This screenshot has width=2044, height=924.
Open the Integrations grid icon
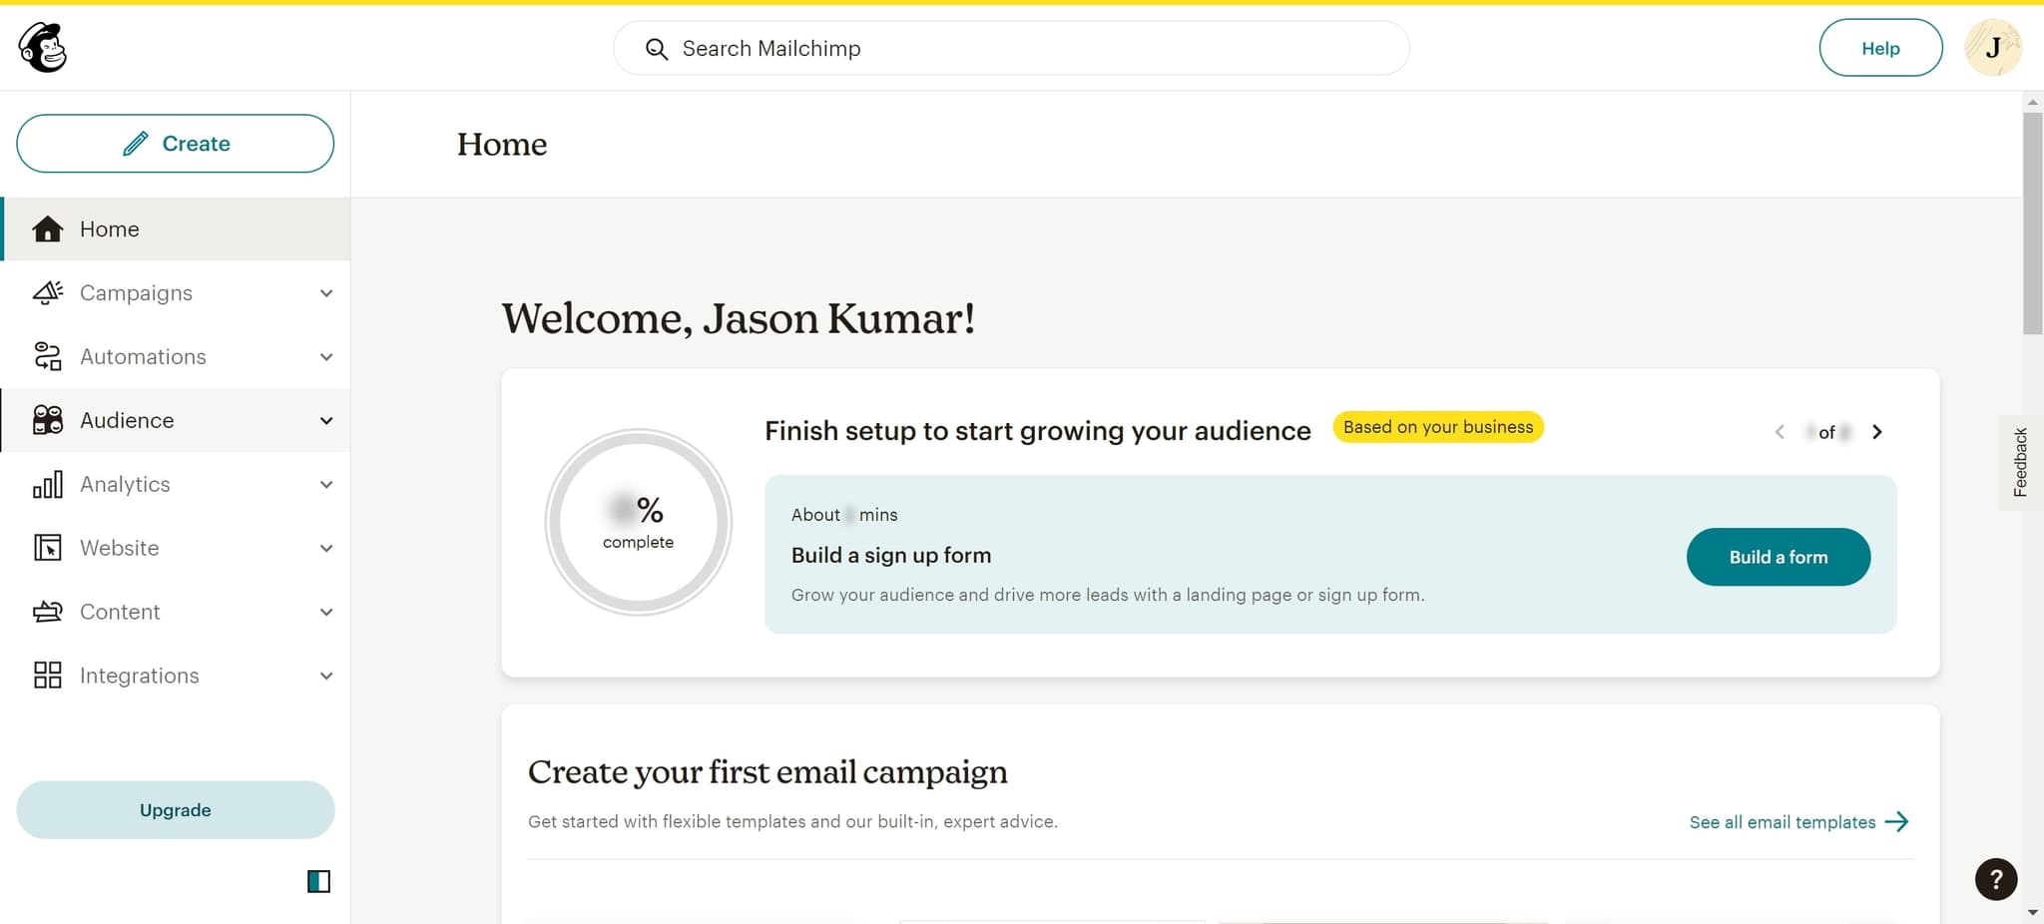click(47, 676)
